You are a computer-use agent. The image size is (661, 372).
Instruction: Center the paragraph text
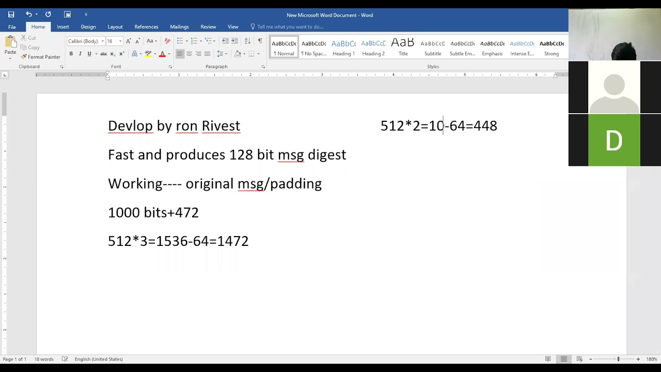pyautogui.click(x=189, y=54)
